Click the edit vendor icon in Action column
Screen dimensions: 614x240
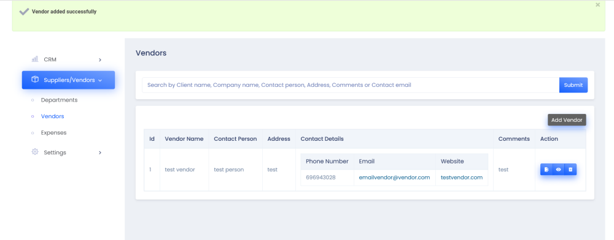[546, 170]
